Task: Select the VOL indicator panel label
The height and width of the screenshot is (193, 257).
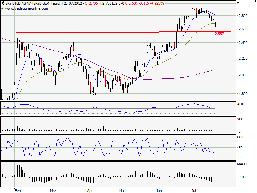Action: pyautogui.click(x=240, y=119)
